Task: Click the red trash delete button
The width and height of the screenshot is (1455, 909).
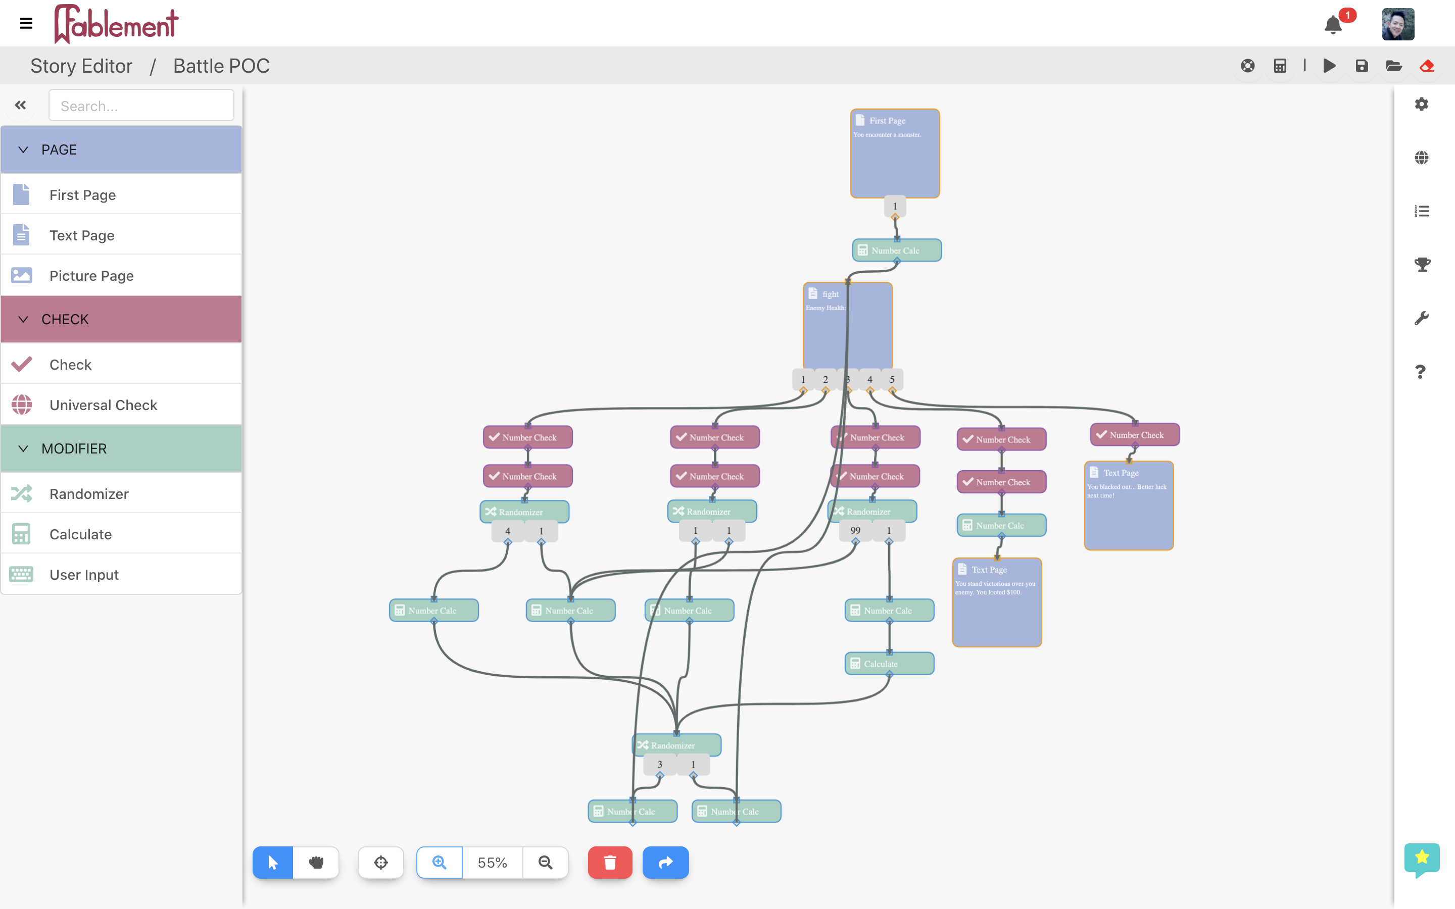Action: (610, 862)
